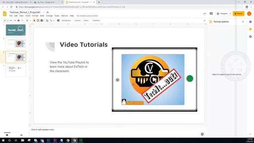Open the Add-ons menu

(64, 16)
